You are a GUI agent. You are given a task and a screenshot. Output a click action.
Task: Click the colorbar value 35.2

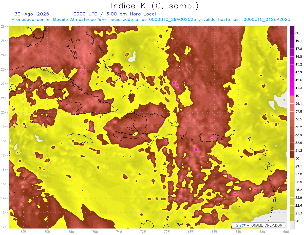pyautogui.click(x=298, y=127)
